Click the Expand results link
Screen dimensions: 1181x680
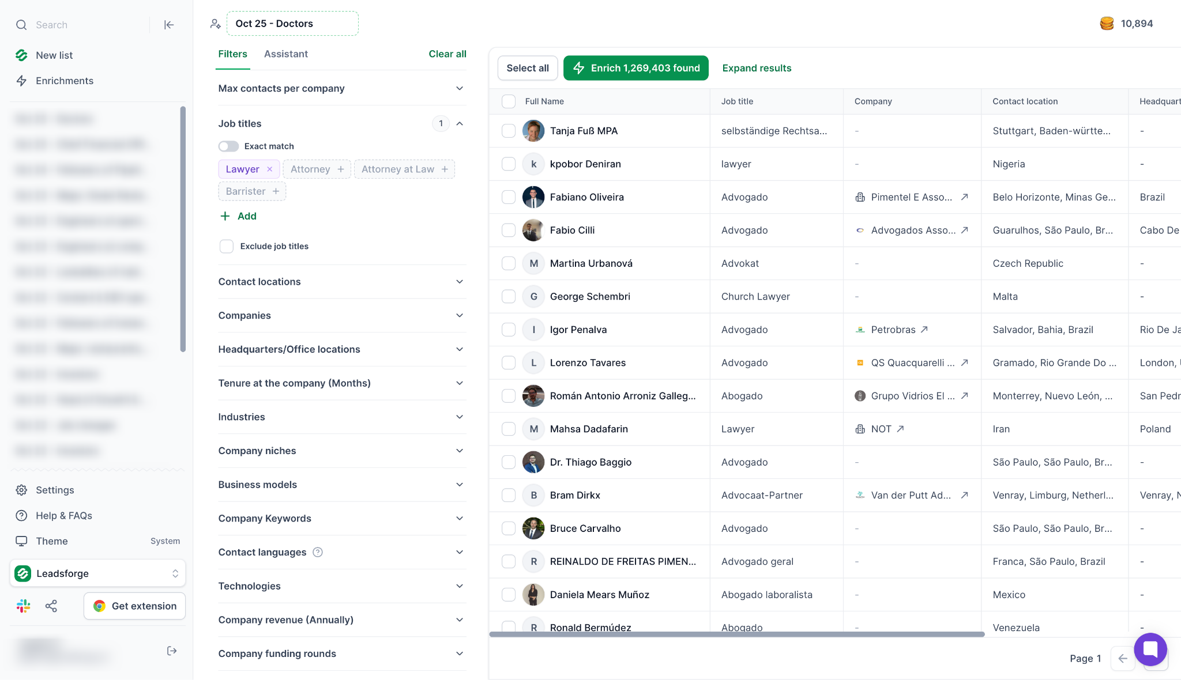point(757,68)
